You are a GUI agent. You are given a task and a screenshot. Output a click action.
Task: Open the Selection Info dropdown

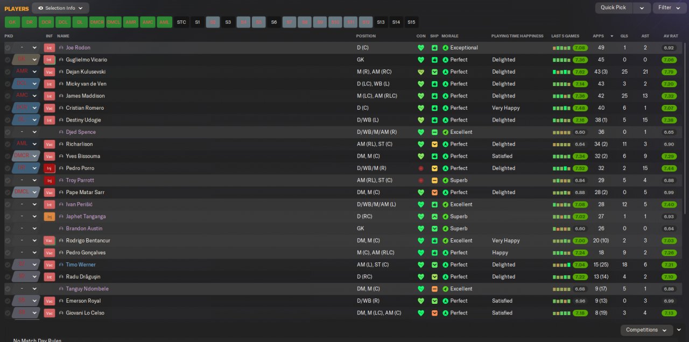tap(60, 8)
